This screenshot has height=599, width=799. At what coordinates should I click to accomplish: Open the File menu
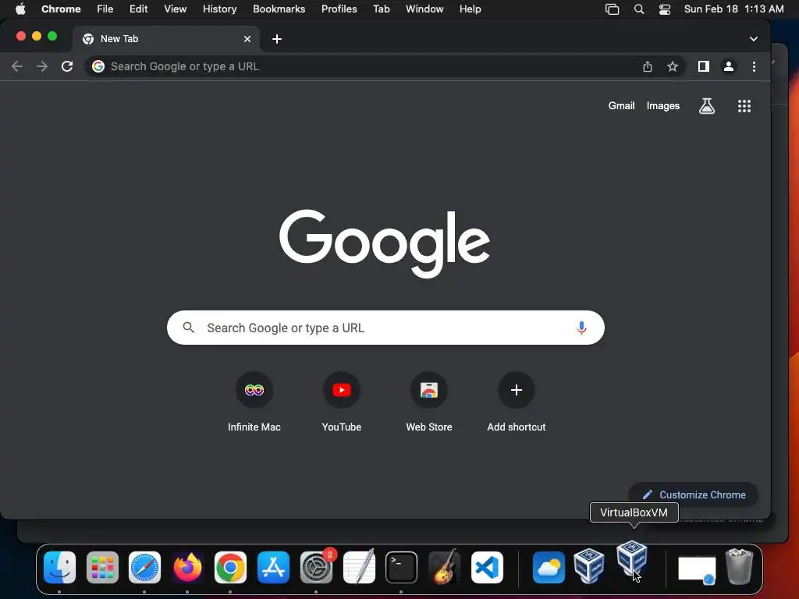105,9
